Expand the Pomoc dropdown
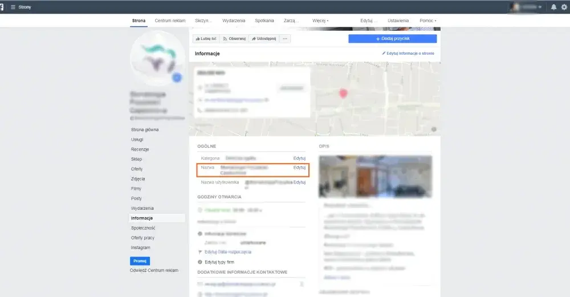The height and width of the screenshot is (297, 570). (428, 21)
